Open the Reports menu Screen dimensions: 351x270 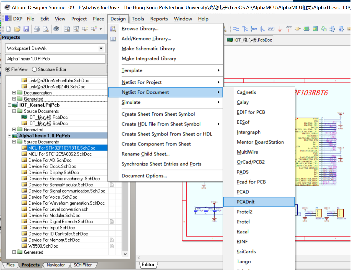pyautogui.click(x=159, y=19)
